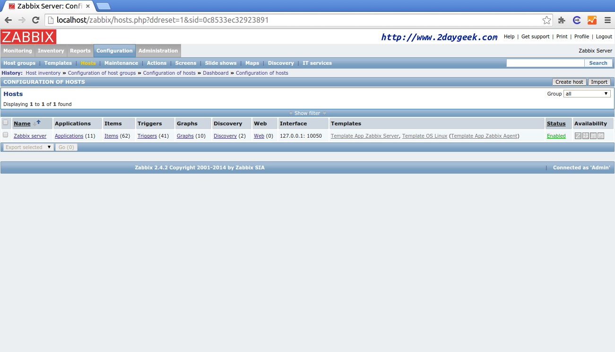615x352 pixels.
Task: Open Triggers (41) link
Action: click(147, 136)
